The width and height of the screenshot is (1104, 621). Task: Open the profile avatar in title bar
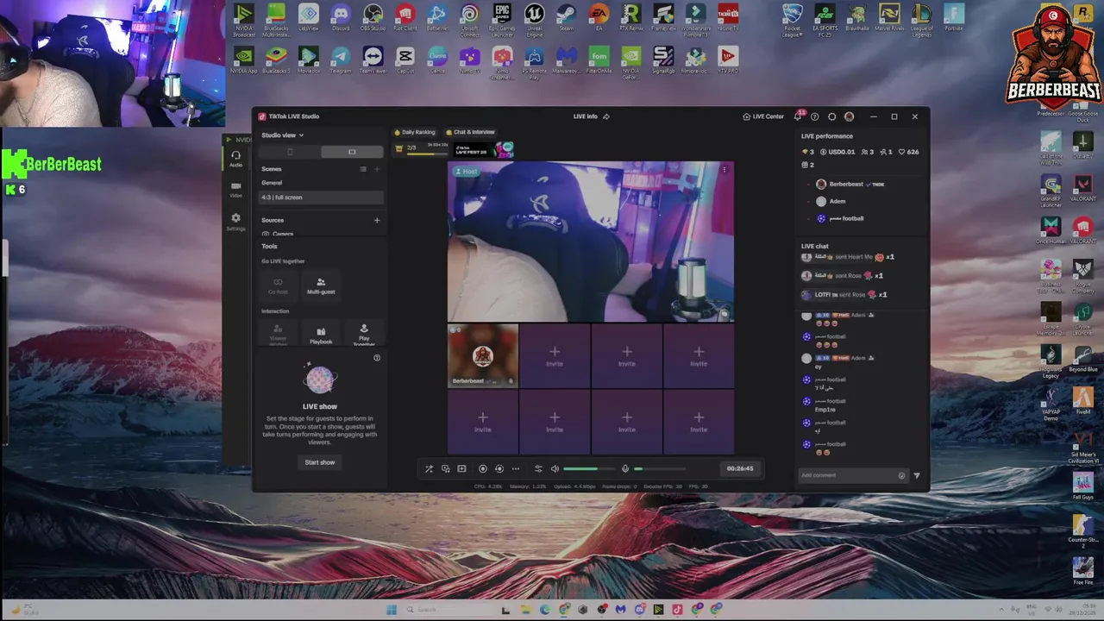[849, 116]
